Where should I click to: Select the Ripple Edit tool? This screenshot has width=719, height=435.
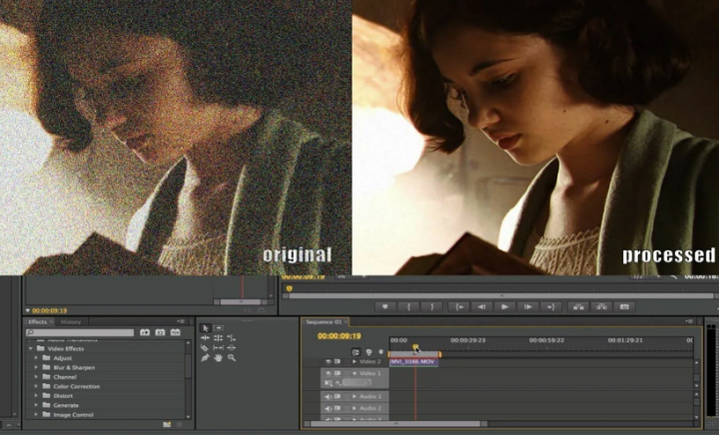tap(205, 338)
